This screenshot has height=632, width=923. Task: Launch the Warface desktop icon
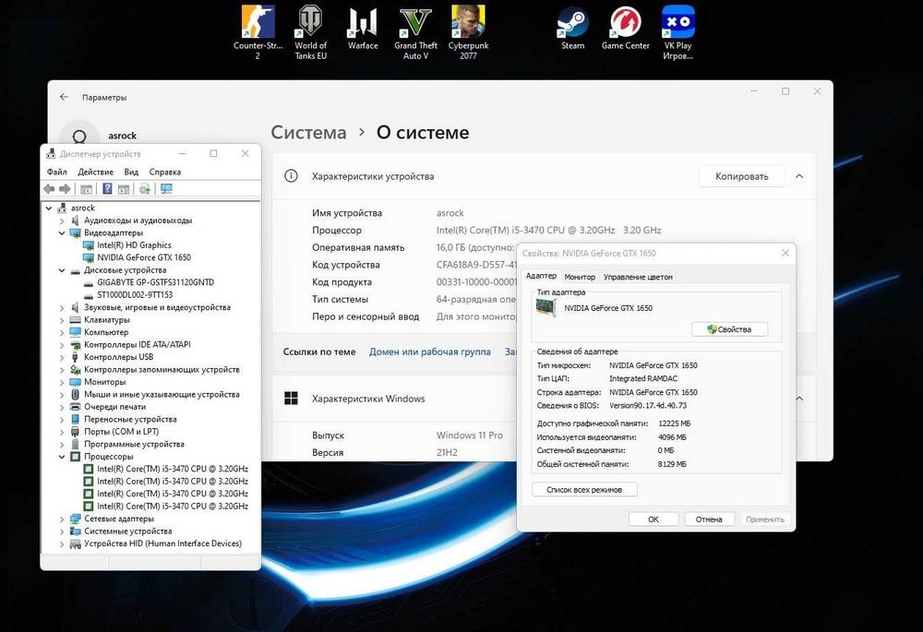tap(363, 29)
